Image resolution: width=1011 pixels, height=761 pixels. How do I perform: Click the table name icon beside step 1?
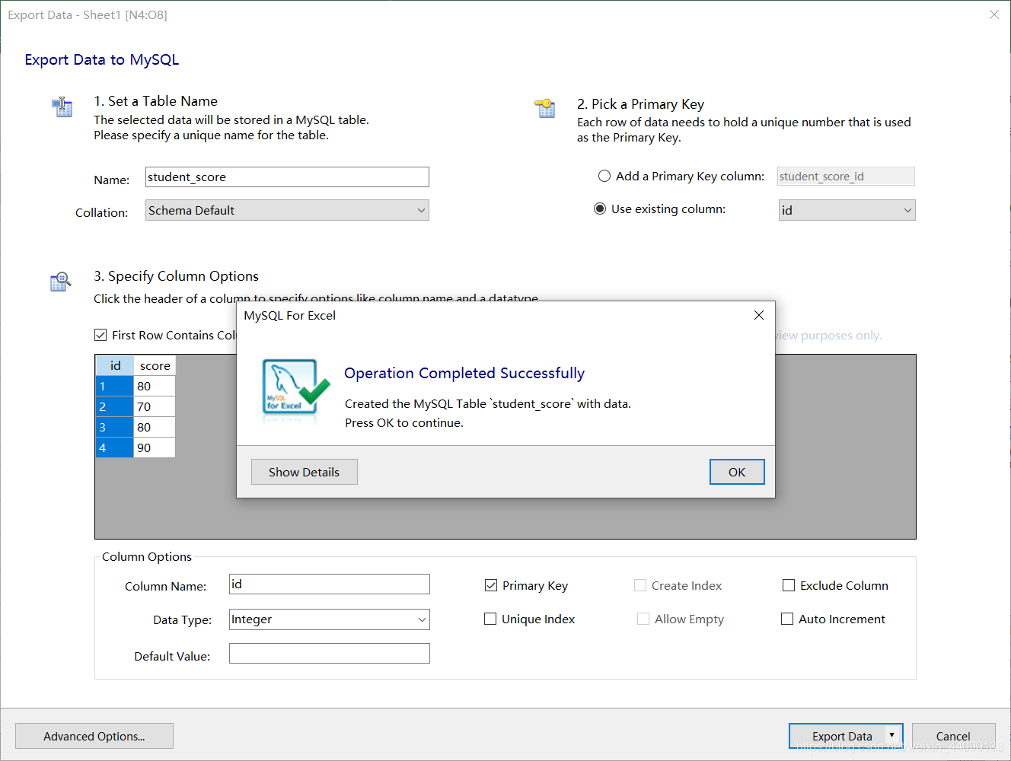click(x=62, y=107)
